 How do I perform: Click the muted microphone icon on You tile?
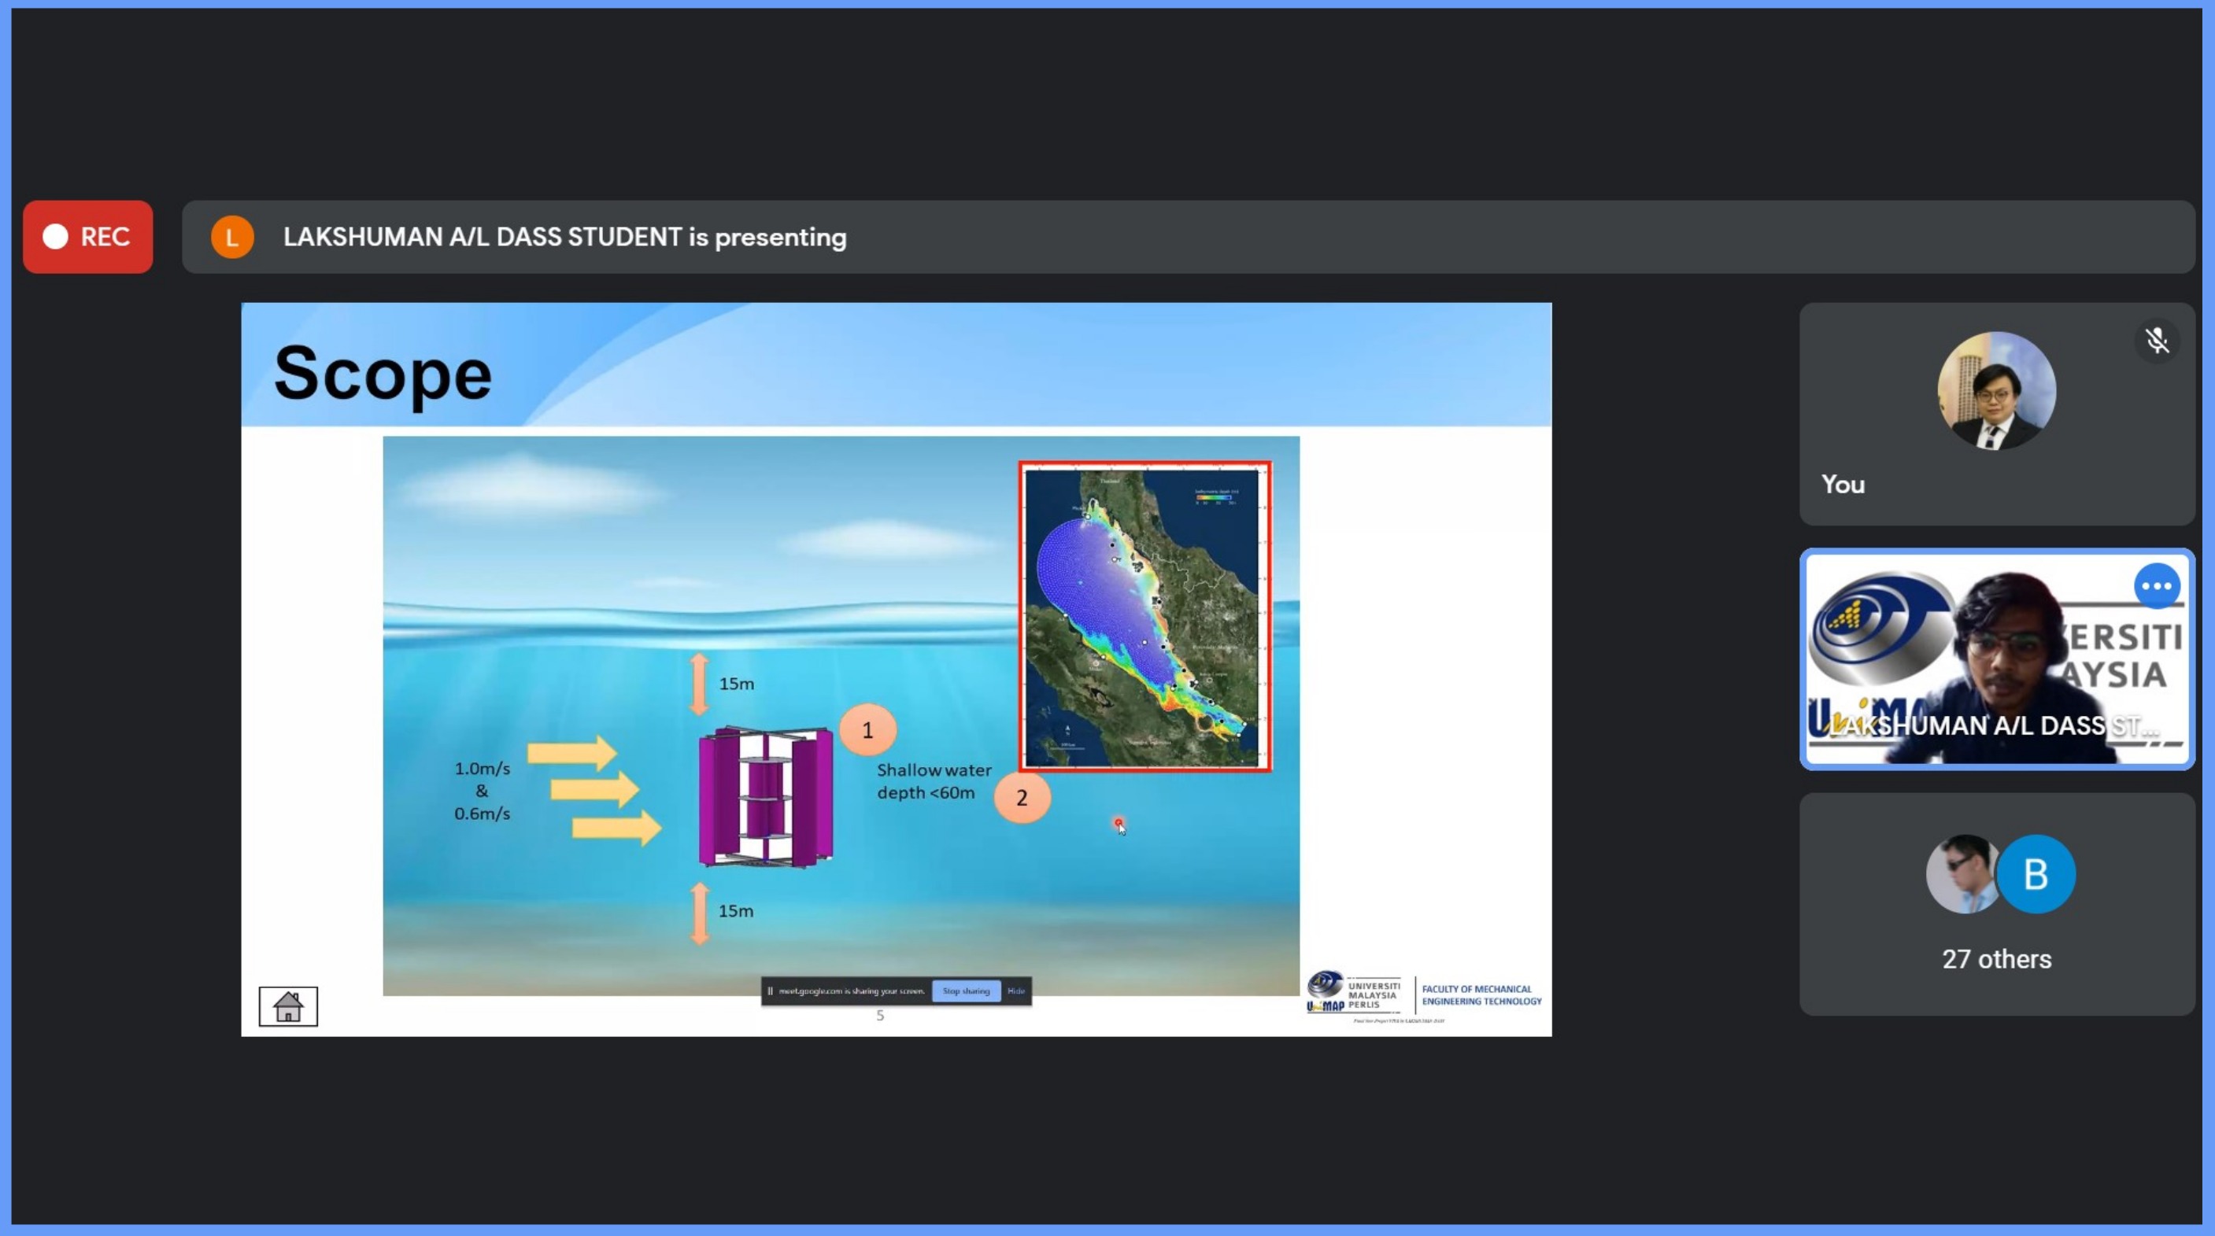tap(2157, 341)
